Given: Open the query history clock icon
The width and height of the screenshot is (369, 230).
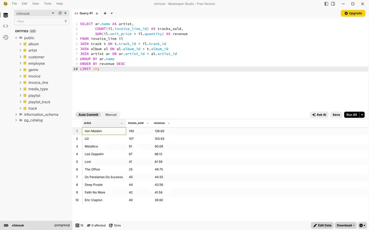Looking at the screenshot, I should point(6,37).
